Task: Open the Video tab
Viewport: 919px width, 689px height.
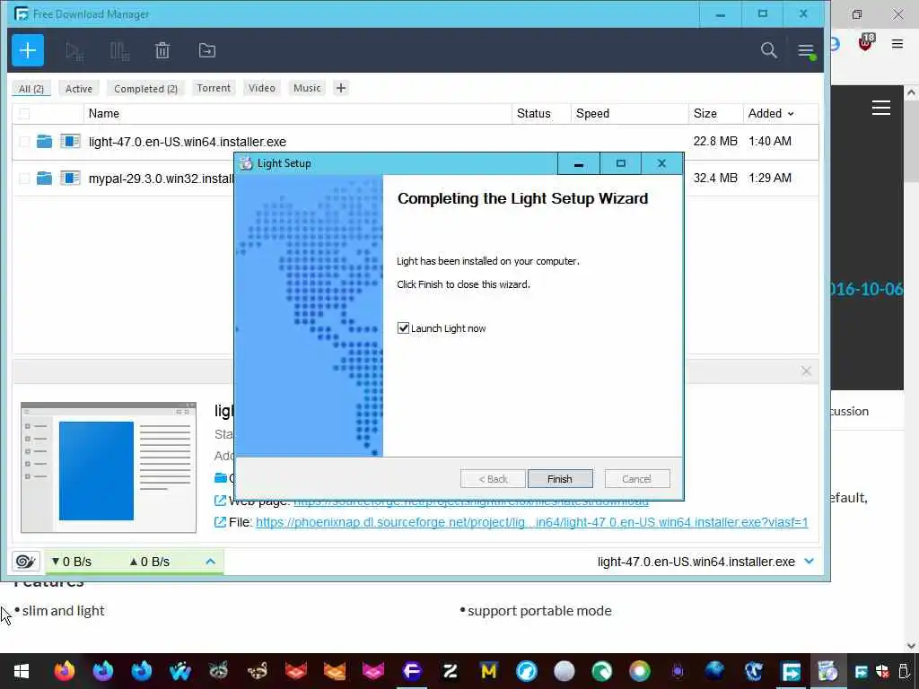Action: click(261, 88)
